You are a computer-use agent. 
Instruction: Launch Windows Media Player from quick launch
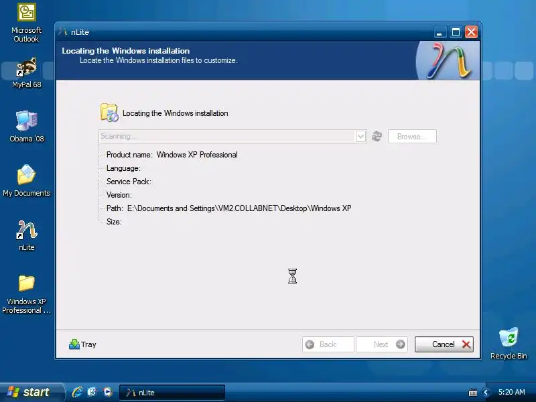click(x=108, y=392)
